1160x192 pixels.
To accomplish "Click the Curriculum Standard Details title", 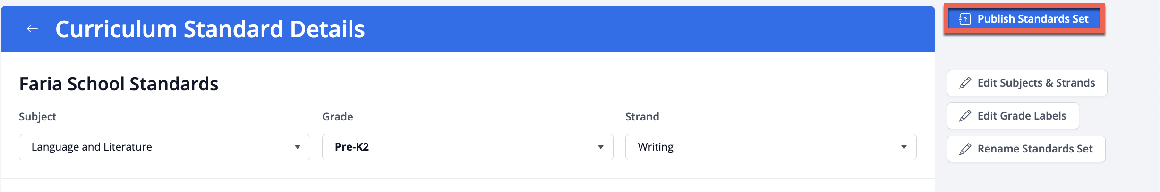I will coord(210,29).
